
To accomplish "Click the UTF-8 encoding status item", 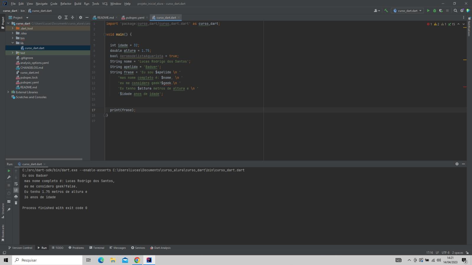I will pyautogui.click(x=445, y=253).
